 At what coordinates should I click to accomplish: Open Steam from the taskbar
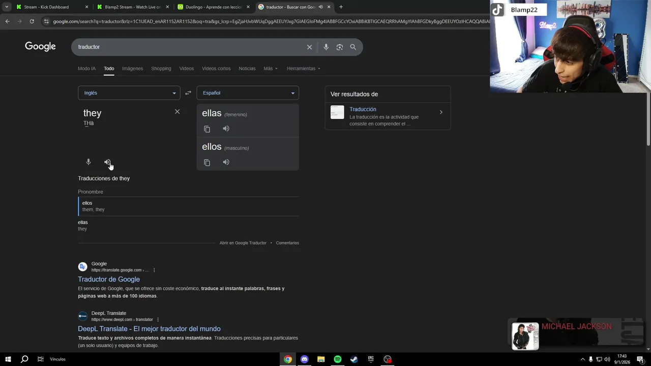(354, 359)
